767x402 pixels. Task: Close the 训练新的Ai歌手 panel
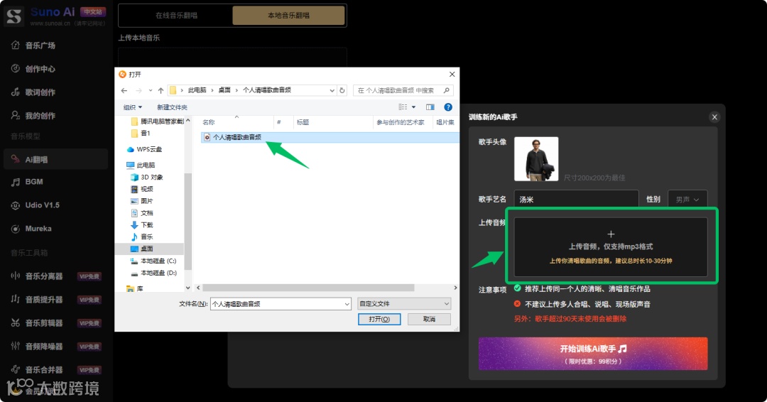pos(714,117)
